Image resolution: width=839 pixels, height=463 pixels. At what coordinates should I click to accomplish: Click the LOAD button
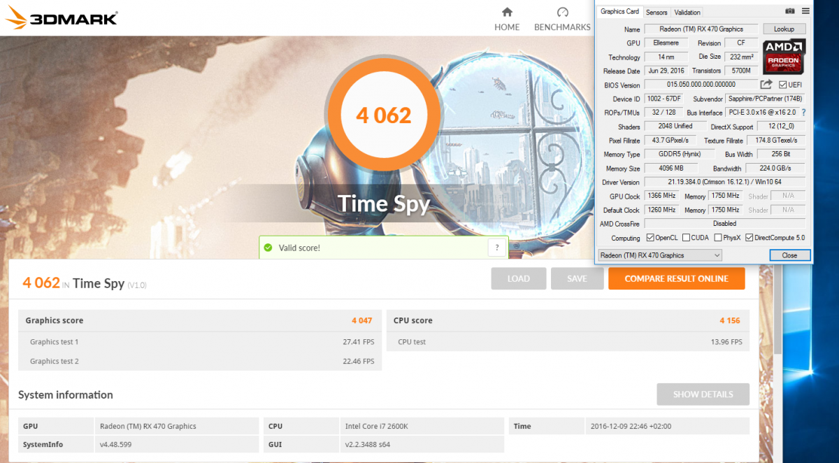(x=518, y=278)
